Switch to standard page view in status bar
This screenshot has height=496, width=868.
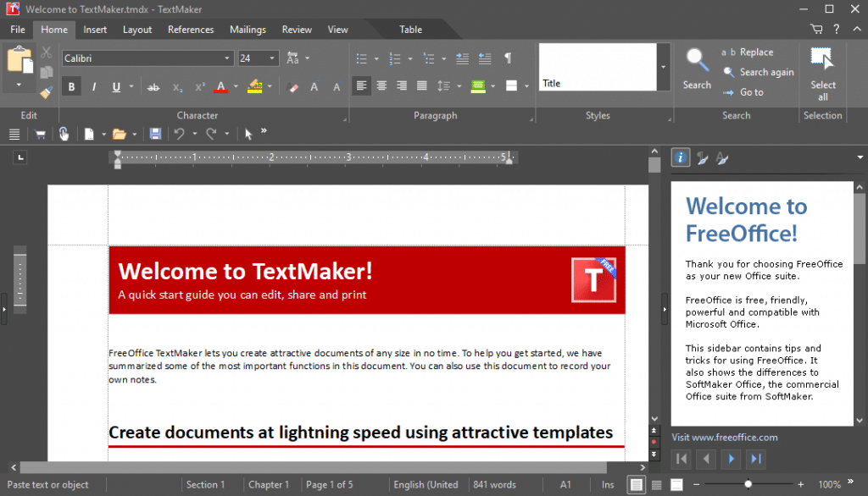(x=636, y=485)
